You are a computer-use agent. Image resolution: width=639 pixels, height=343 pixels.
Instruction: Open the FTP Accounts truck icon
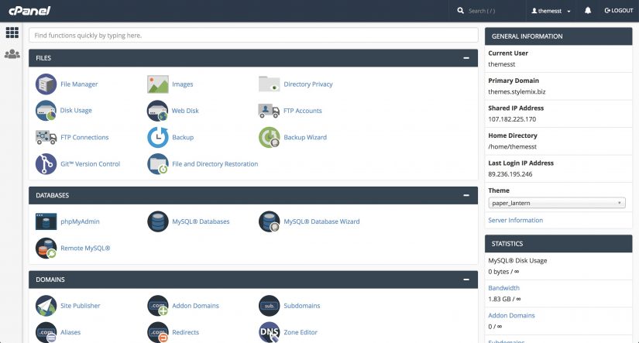tap(269, 111)
